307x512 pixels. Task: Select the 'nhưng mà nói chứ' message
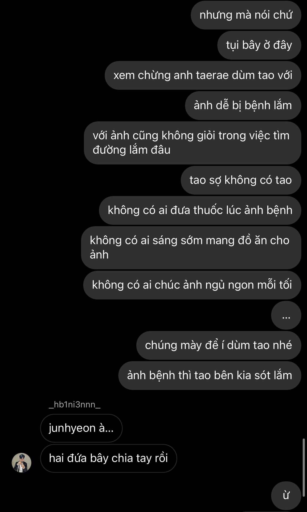[246, 15]
